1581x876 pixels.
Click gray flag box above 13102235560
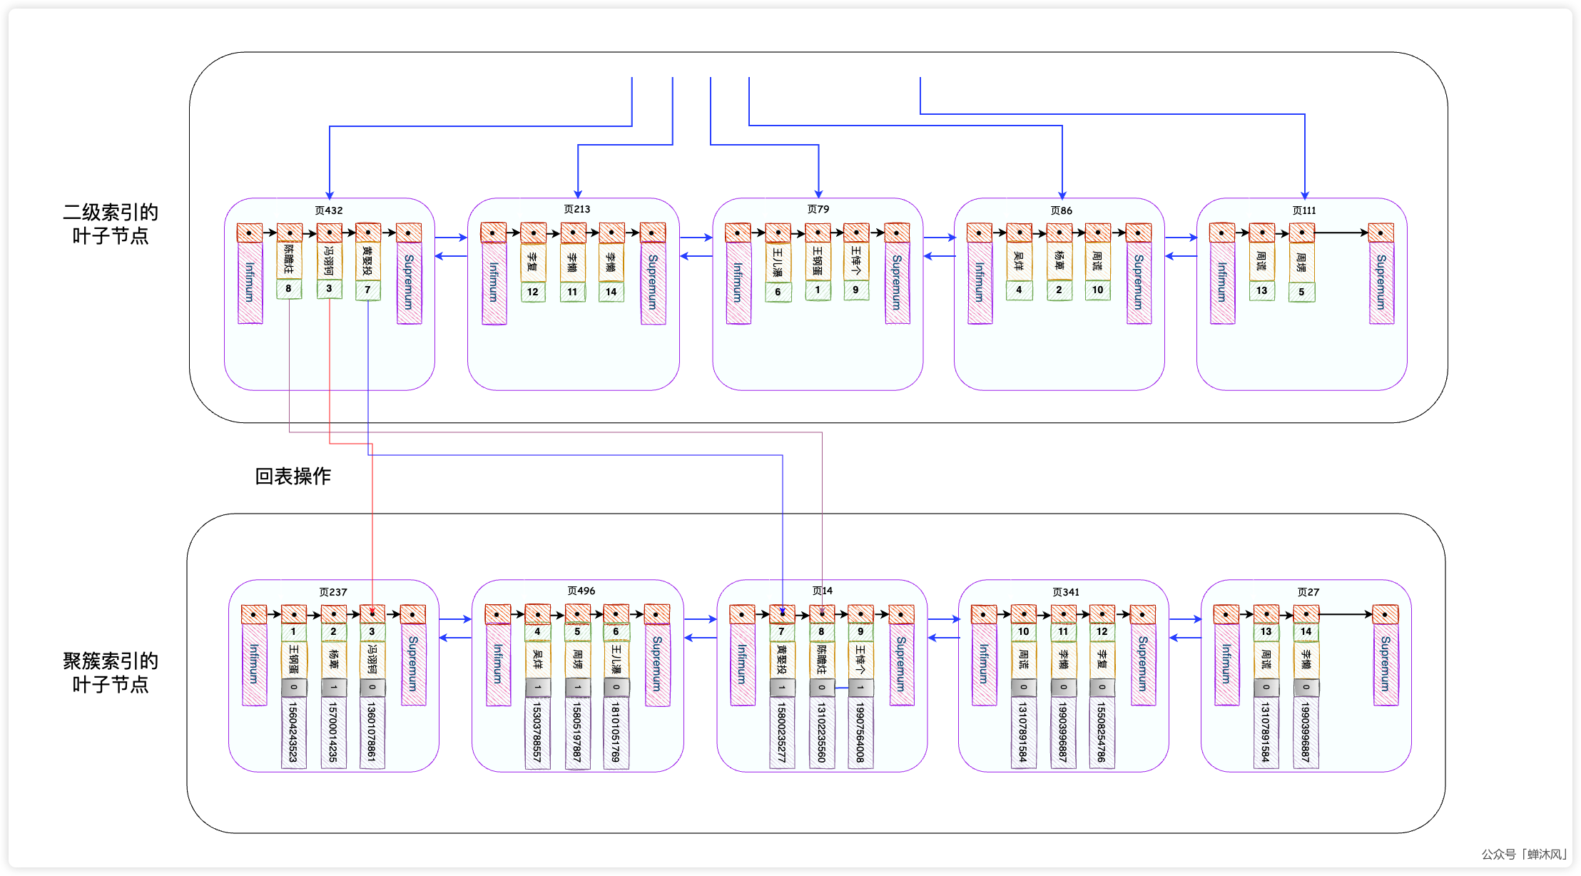821,688
